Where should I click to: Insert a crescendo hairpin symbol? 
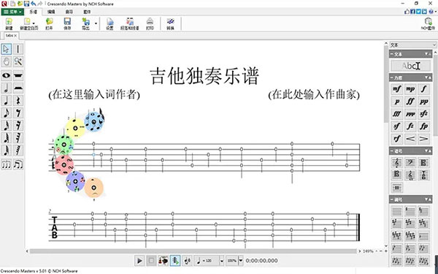pos(410,139)
